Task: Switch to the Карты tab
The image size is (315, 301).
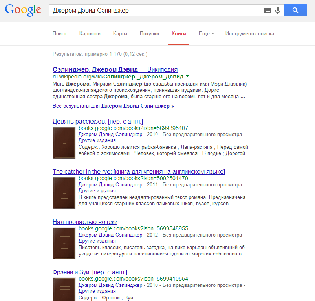Action: click(120, 33)
